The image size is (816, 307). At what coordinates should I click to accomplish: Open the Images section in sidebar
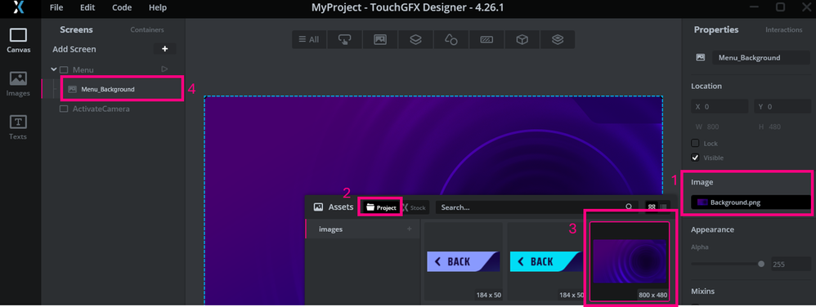pos(18,83)
